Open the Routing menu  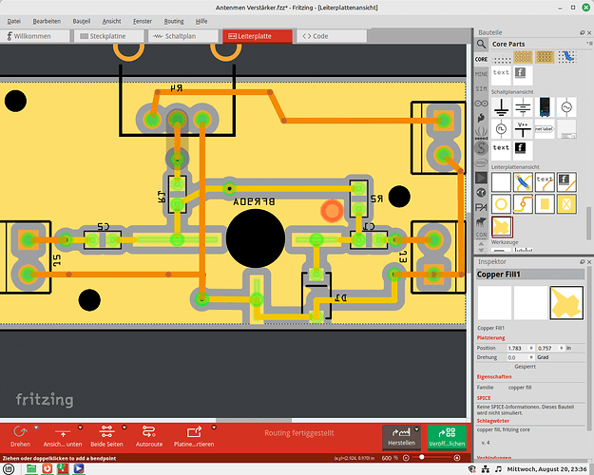[x=173, y=19]
